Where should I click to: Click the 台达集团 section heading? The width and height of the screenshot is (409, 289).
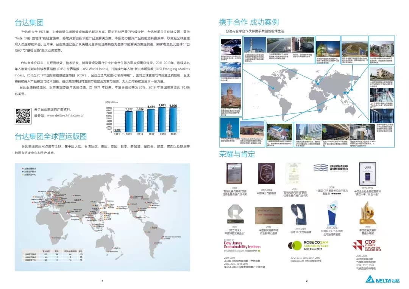point(29,22)
